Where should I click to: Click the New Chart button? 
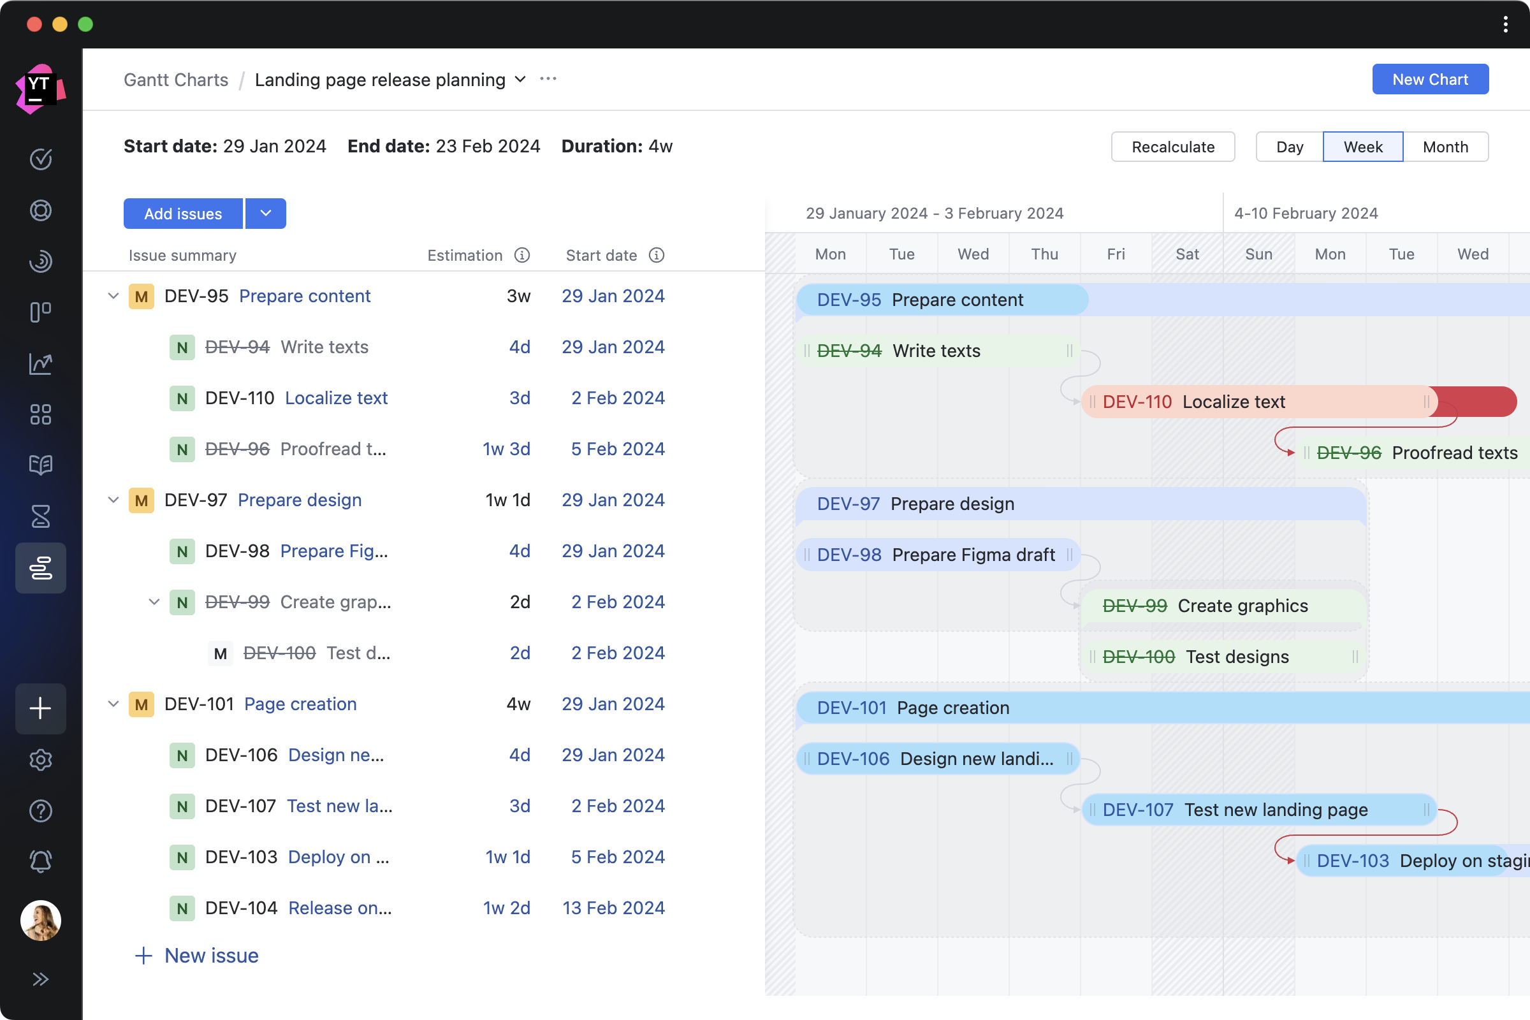[x=1430, y=78]
